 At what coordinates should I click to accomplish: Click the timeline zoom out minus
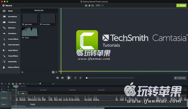click(27, 84)
